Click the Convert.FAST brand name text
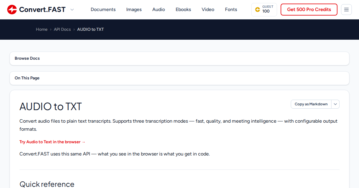Image resolution: width=359 pixels, height=188 pixels. [42, 10]
